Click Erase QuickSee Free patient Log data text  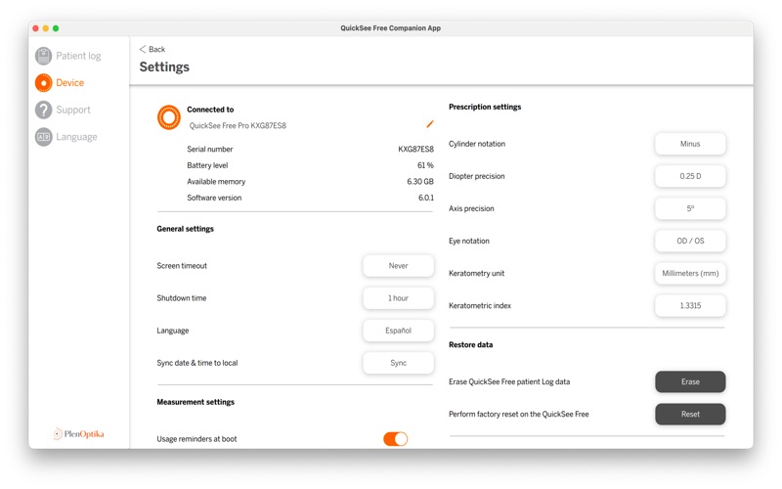click(509, 381)
